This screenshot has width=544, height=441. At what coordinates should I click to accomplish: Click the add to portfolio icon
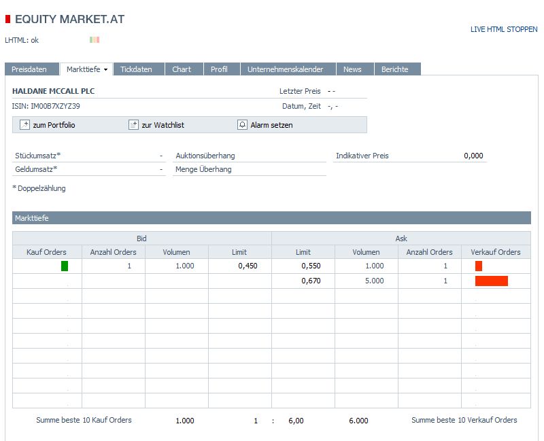coord(26,124)
